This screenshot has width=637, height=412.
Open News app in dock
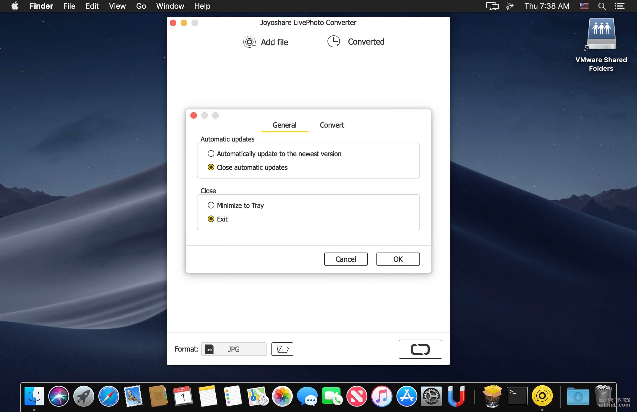click(x=357, y=396)
